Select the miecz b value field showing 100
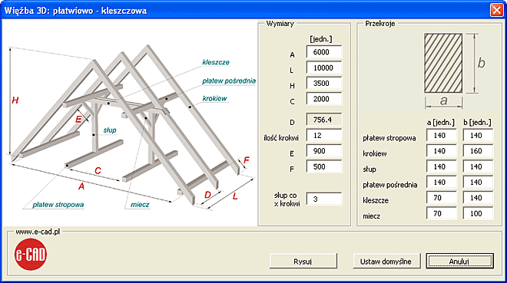507x283 pixels. pos(478,214)
